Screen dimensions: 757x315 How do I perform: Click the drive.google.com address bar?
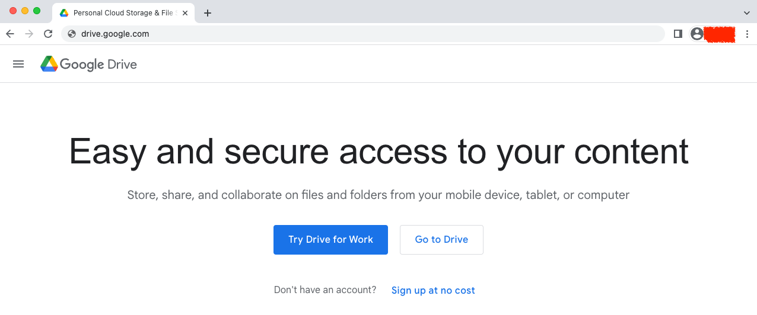pyautogui.click(x=363, y=34)
